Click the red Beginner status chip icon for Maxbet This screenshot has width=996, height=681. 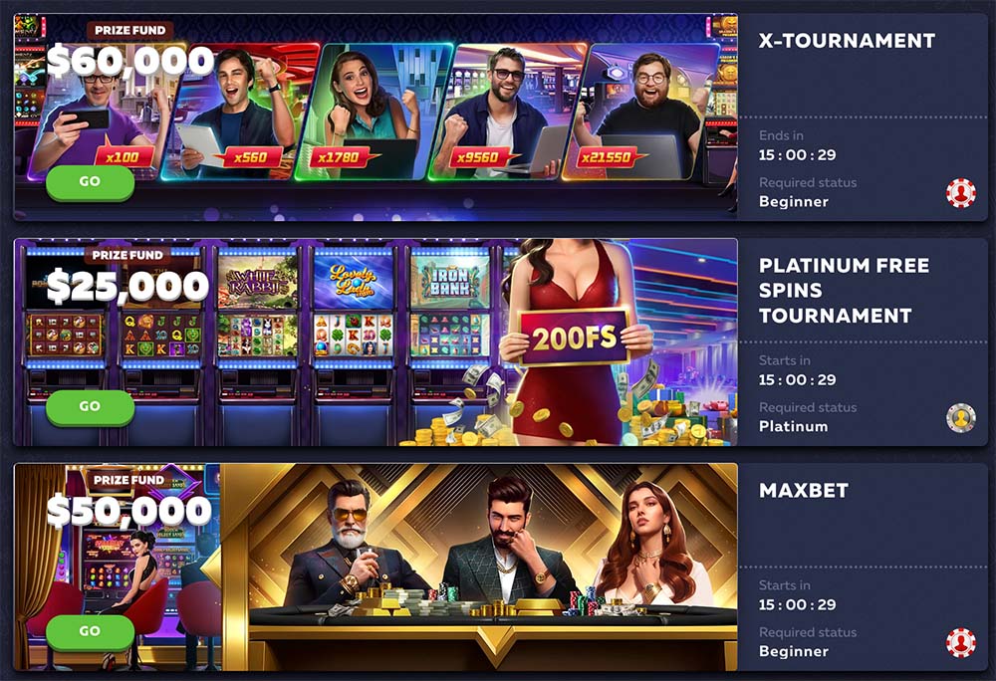(x=960, y=642)
